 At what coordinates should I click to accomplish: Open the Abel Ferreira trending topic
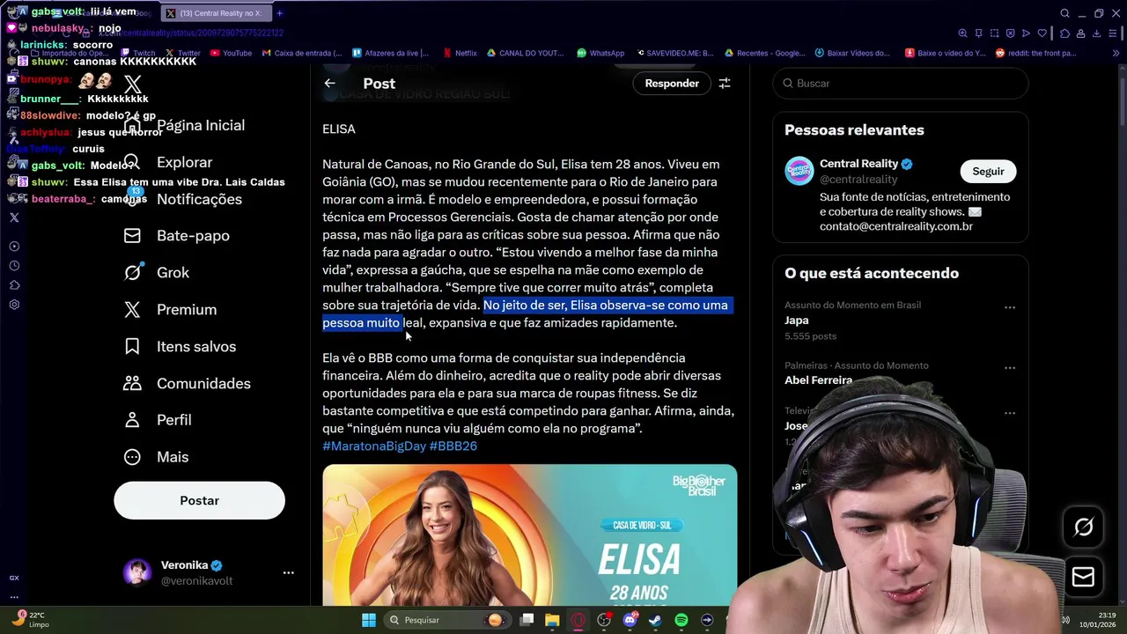tap(818, 380)
